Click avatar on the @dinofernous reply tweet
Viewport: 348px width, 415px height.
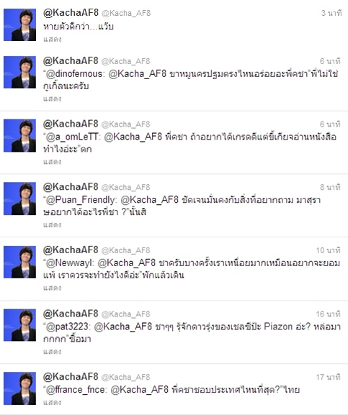pyautogui.click(x=19, y=72)
